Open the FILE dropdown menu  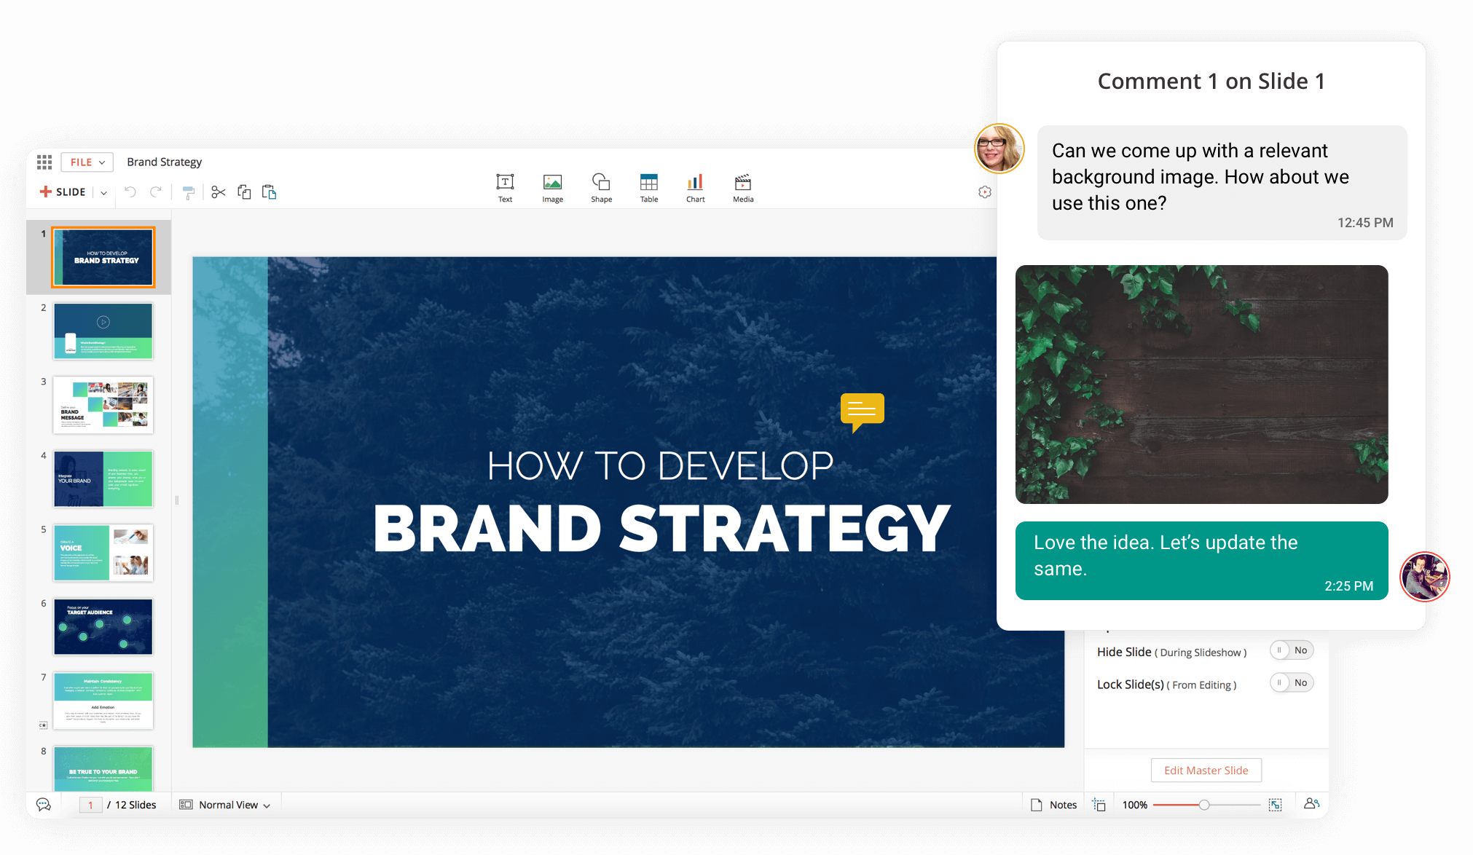point(87,162)
